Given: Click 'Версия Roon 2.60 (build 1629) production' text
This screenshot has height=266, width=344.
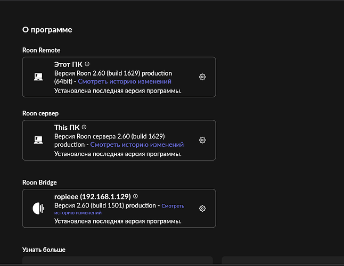Looking at the screenshot, I should [x=113, y=73].
